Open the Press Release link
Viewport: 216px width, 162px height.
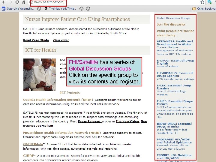tap(90, 121)
